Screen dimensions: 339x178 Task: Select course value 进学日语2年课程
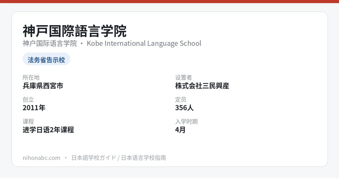pyautogui.click(x=48, y=130)
